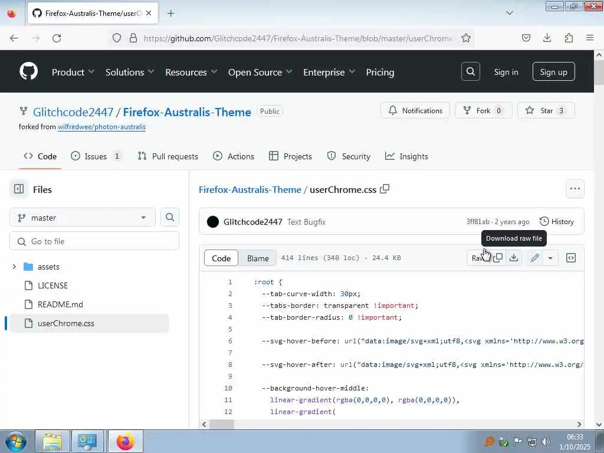View file History
This screenshot has width=604, height=453.
click(x=557, y=222)
